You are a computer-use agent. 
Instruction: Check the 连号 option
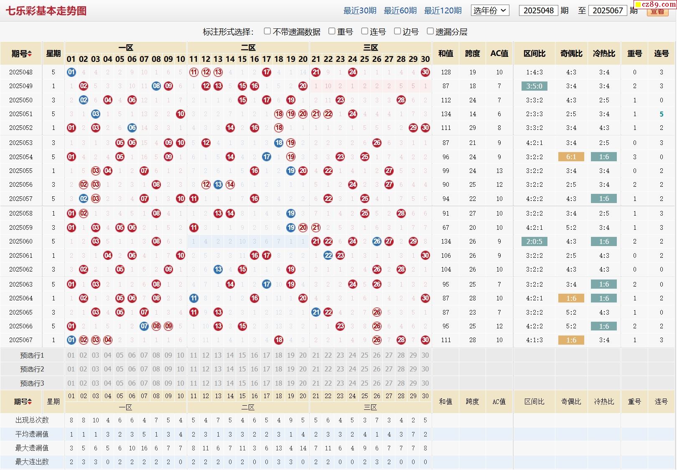(x=364, y=31)
